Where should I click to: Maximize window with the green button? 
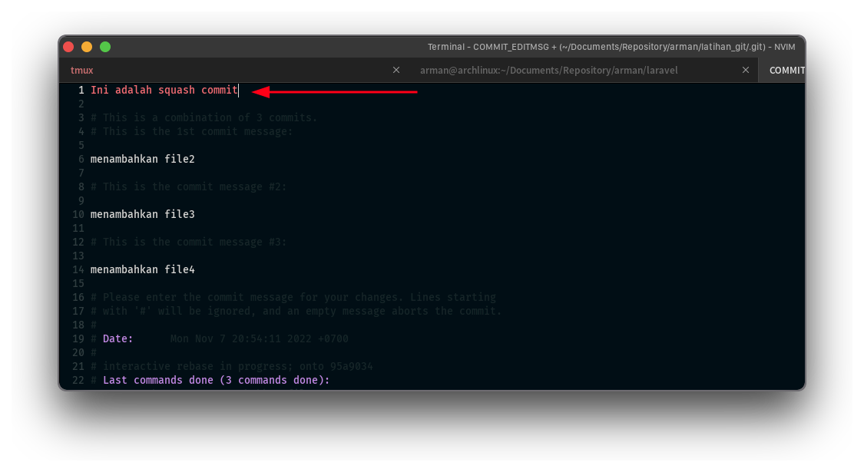point(105,47)
